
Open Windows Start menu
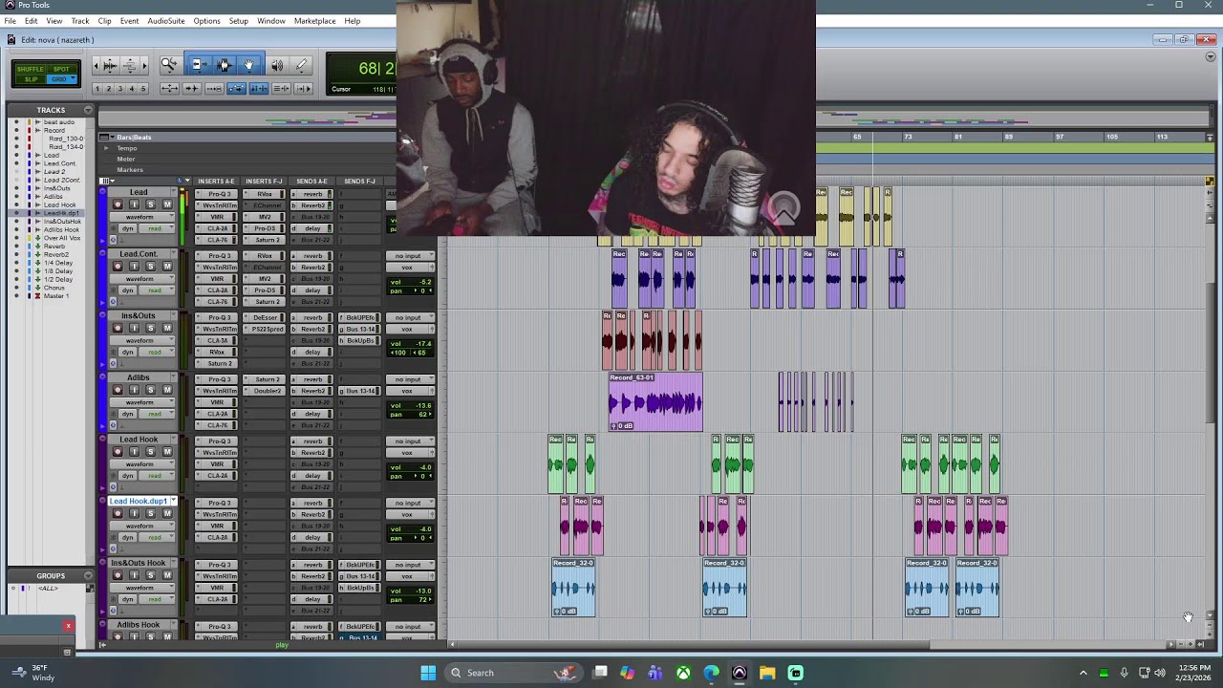click(x=428, y=673)
